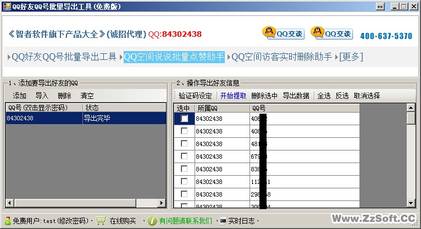Click 导出数据 in the friends toolbar
This screenshot has height=229, width=421.
click(296, 96)
